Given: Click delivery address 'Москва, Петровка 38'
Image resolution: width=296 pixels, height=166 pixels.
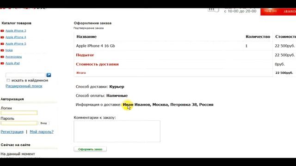Looking at the screenshot, I should coord(175,105).
